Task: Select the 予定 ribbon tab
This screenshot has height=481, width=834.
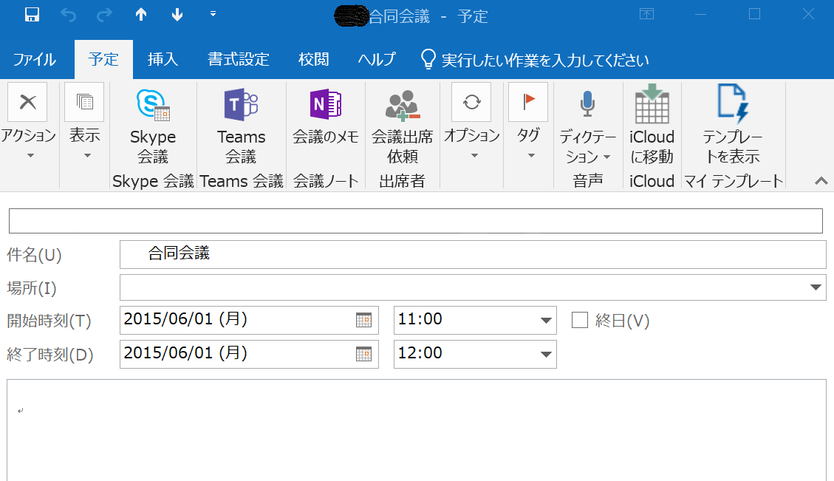Action: [103, 60]
